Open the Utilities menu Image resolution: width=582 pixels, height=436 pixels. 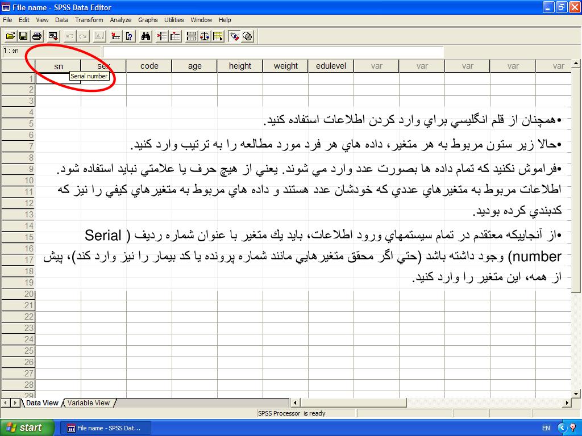click(x=174, y=20)
